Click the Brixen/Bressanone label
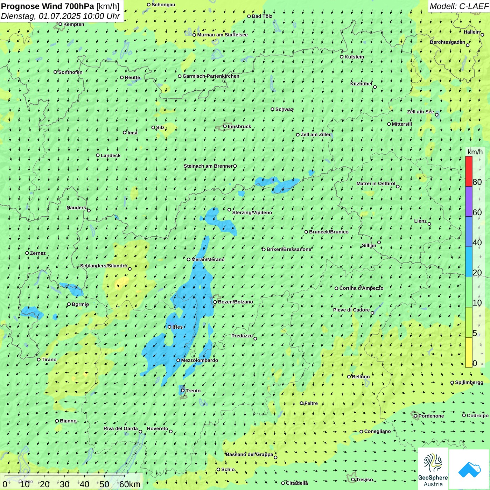Viewport: 490px width, 490px height. [289, 249]
